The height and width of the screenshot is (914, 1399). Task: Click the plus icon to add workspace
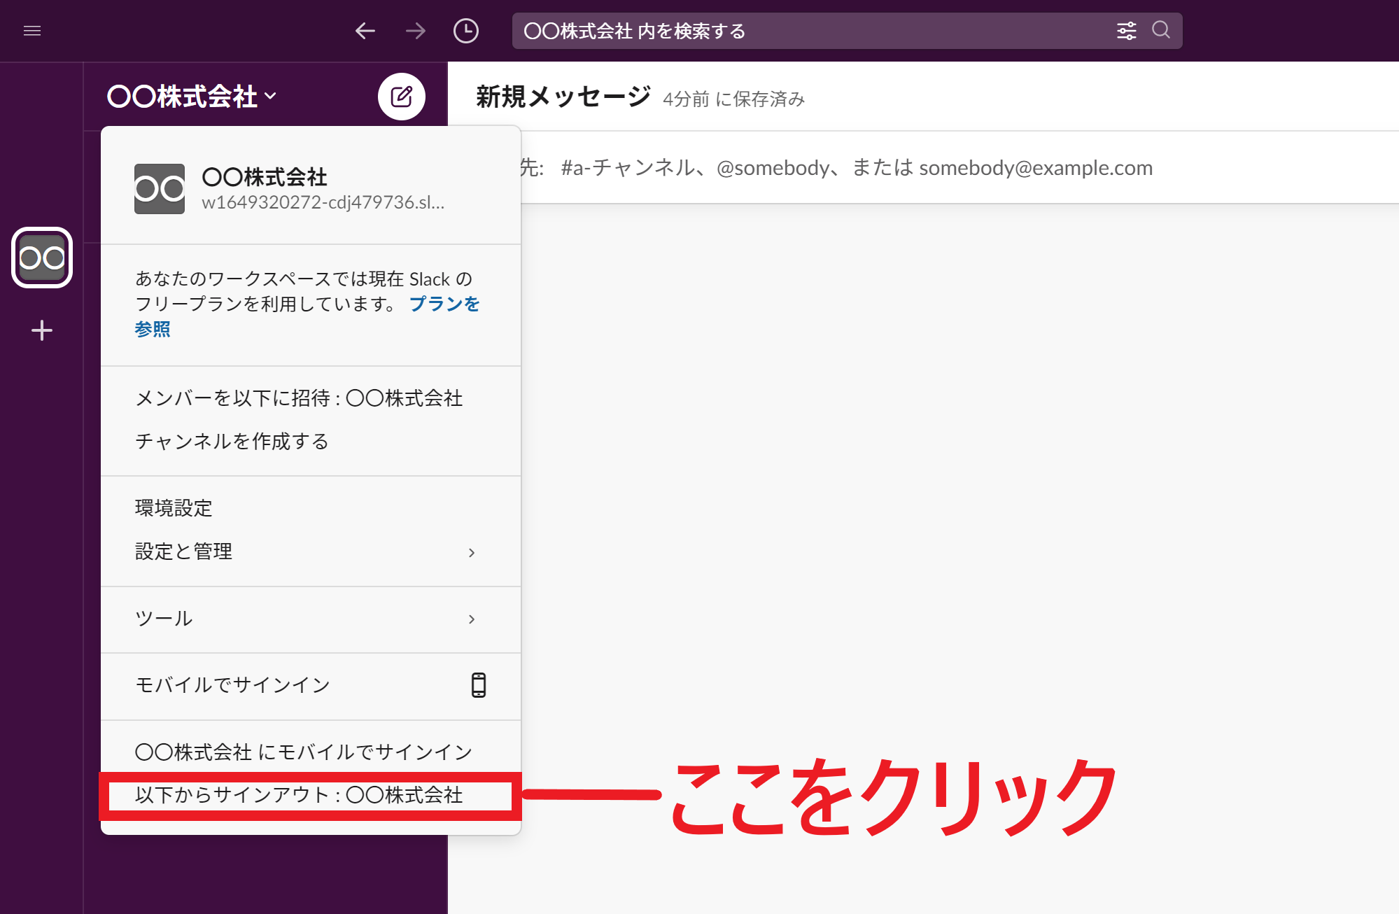(41, 330)
